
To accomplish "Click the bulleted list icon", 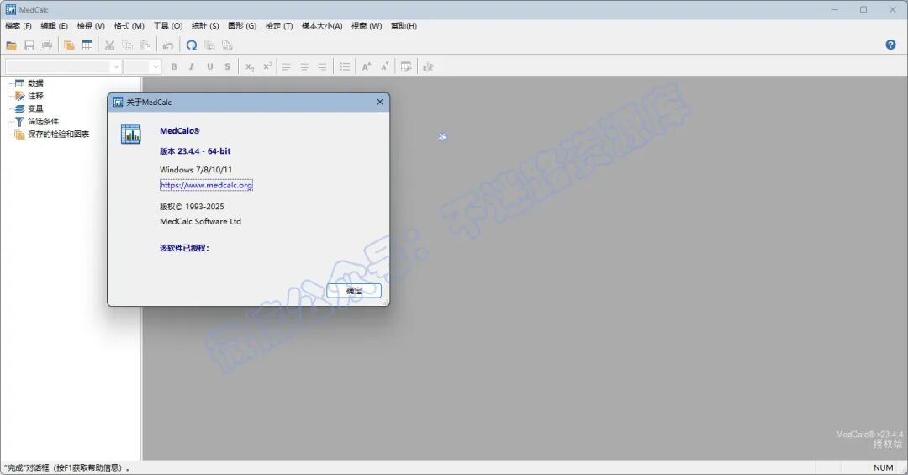I will coord(345,66).
